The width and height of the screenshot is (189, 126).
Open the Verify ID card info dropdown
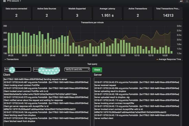[77, 69]
